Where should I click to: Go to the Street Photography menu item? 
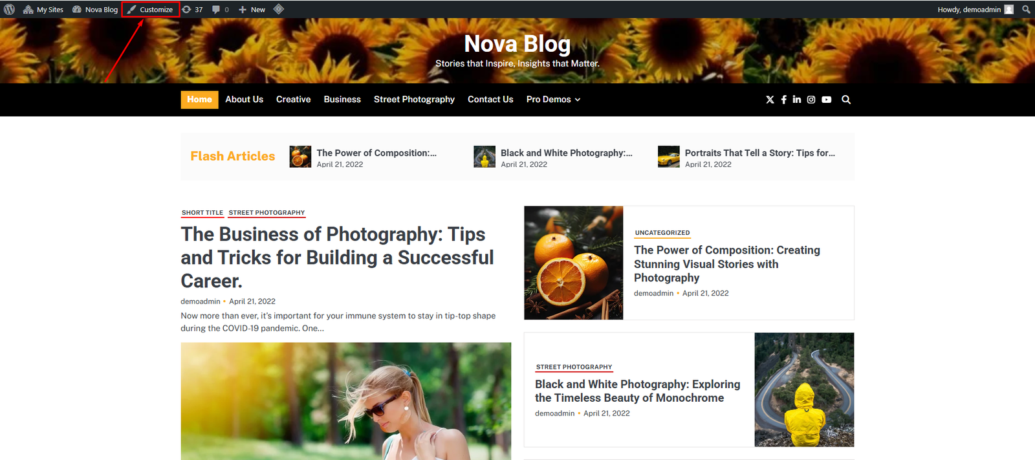pyautogui.click(x=414, y=100)
